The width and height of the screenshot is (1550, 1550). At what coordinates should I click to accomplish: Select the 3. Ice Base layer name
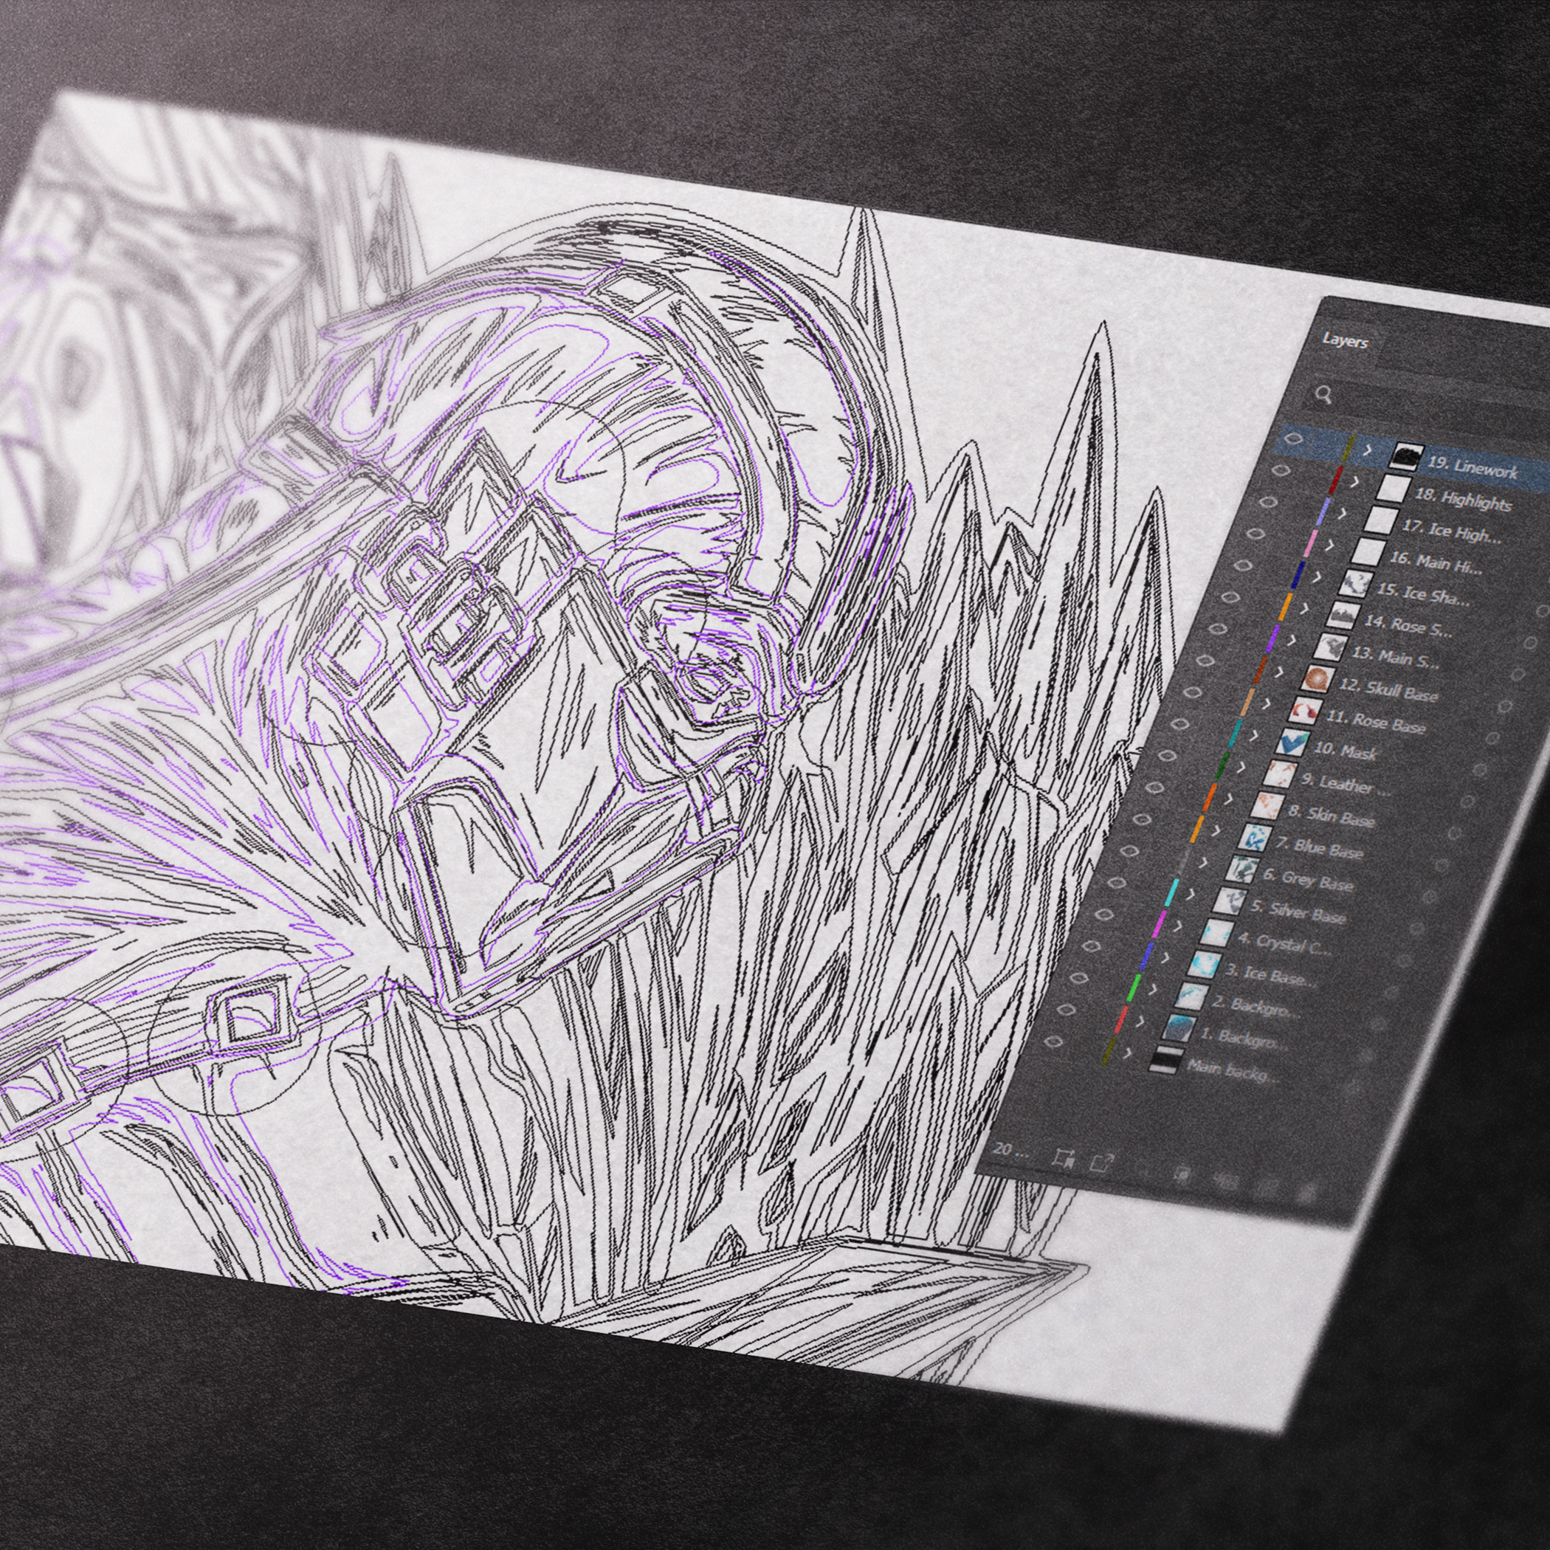click(1270, 976)
